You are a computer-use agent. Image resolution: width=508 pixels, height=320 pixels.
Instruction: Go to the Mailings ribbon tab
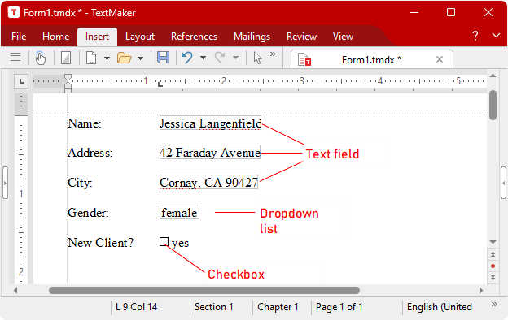tap(252, 37)
